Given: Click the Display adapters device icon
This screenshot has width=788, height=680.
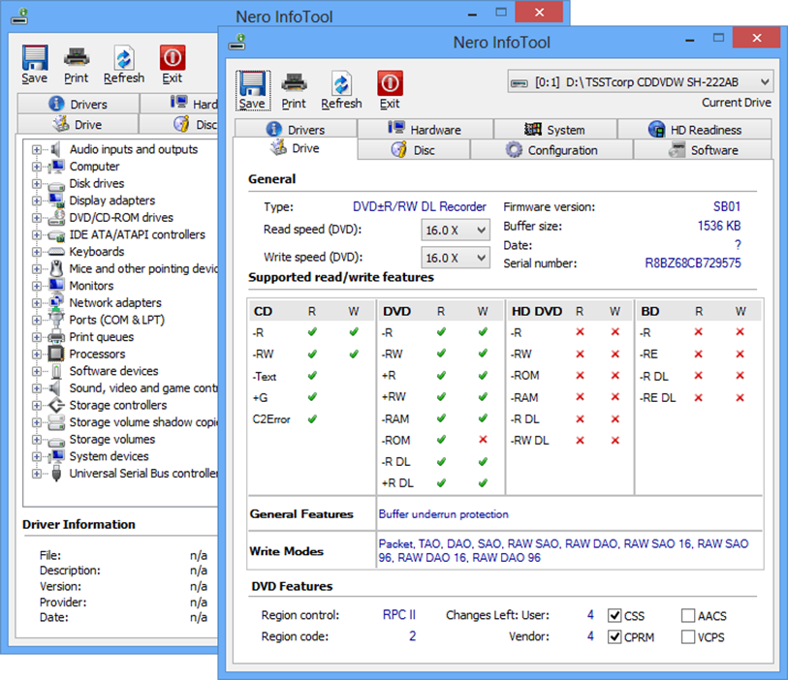Looking at the screenshot, I should (x=56, y=201).
